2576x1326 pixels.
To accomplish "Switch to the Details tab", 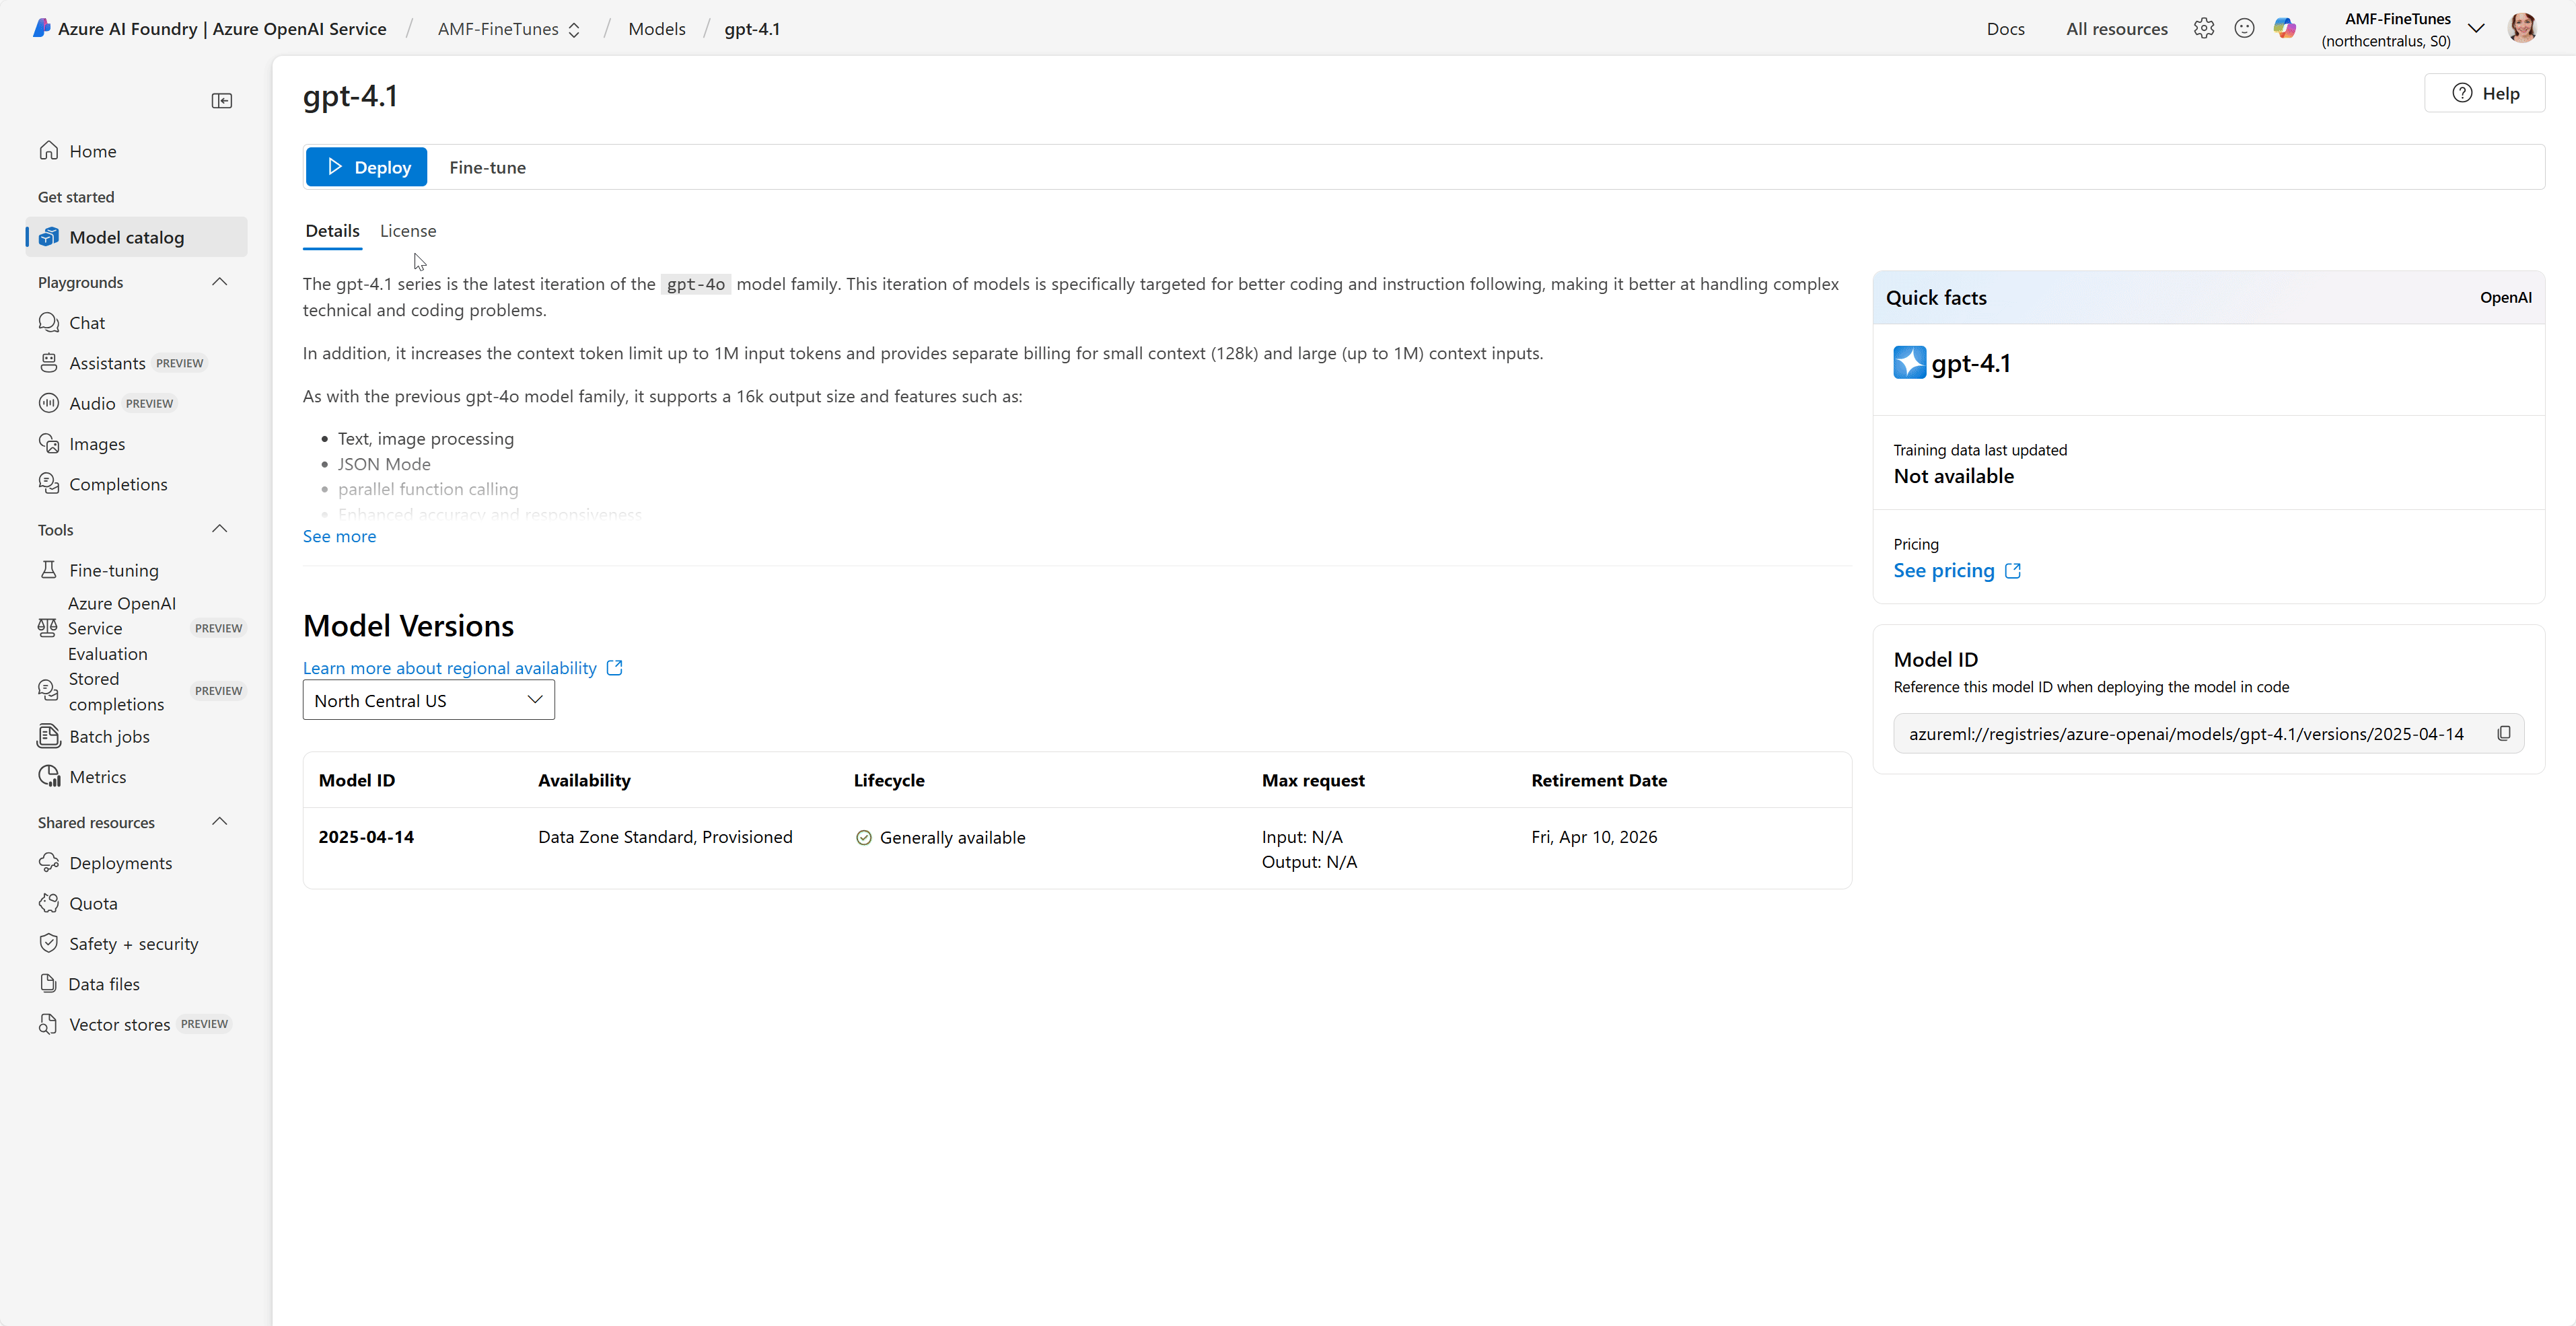I will (332, 231).
